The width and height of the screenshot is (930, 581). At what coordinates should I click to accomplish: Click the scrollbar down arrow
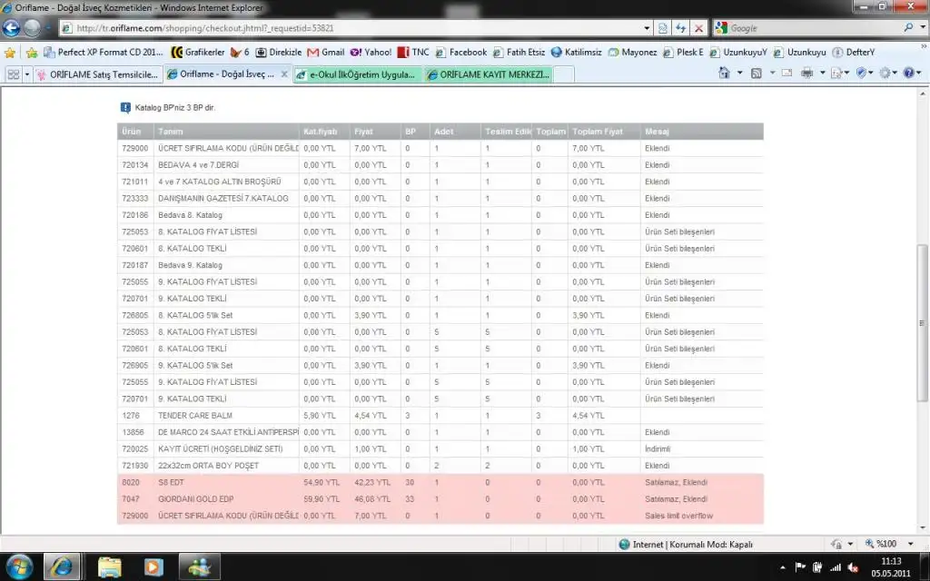point(923,527)
